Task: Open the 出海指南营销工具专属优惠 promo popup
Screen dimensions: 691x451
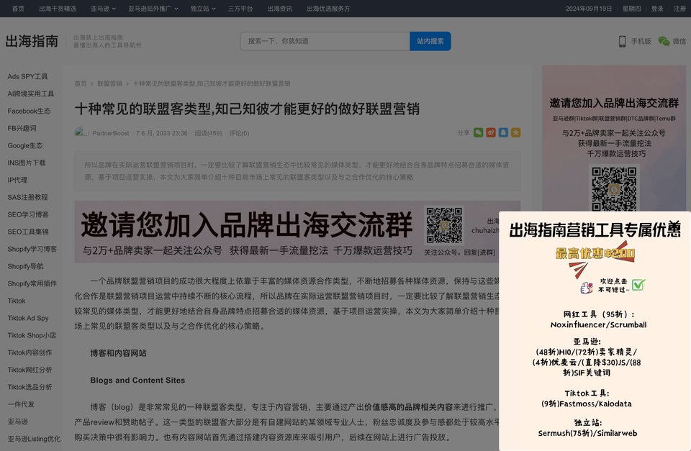Action: (595, 331)
